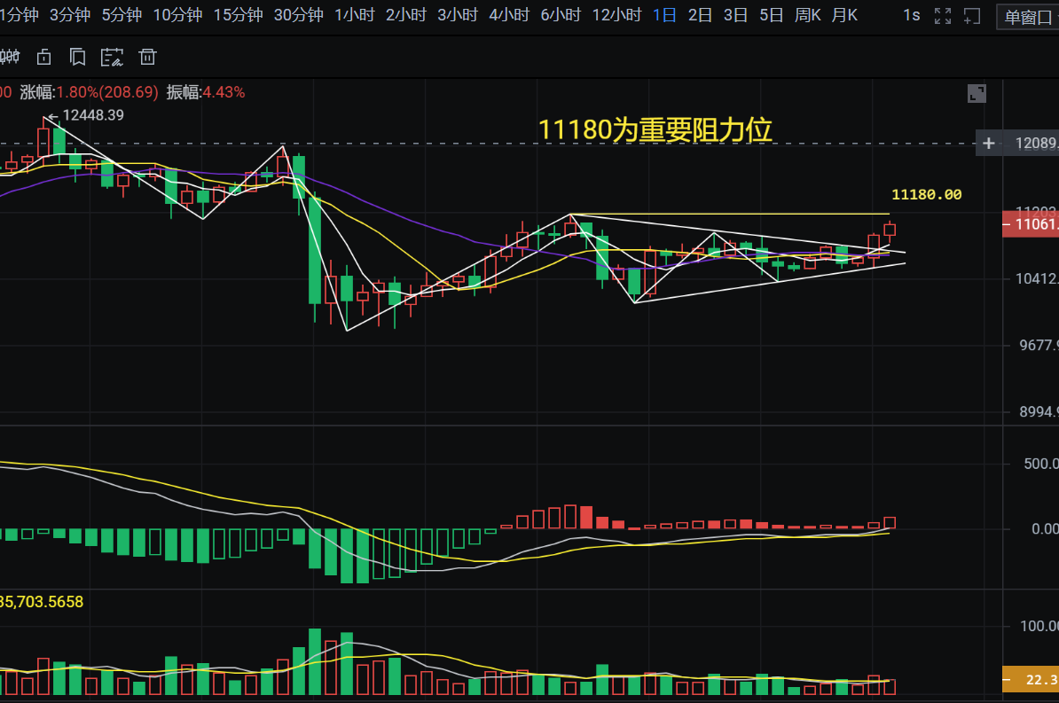
Task: Click the plus button on price axis
Action: point(988,143)
